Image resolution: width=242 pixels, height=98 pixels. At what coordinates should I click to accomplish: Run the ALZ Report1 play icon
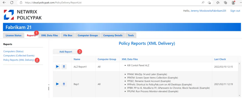(57, 67)
